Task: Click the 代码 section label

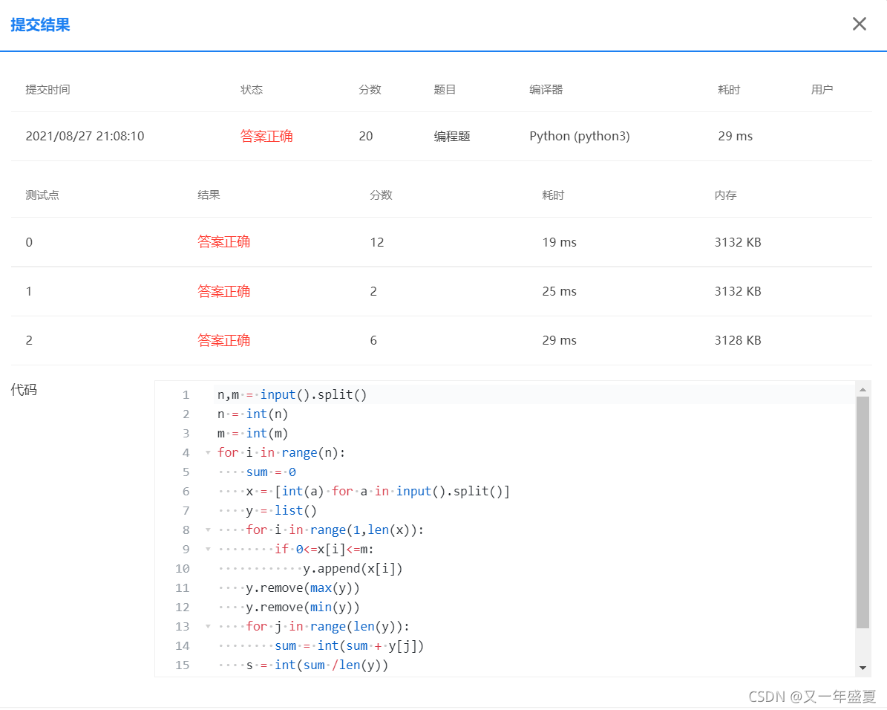Action: tap(24, 389)
